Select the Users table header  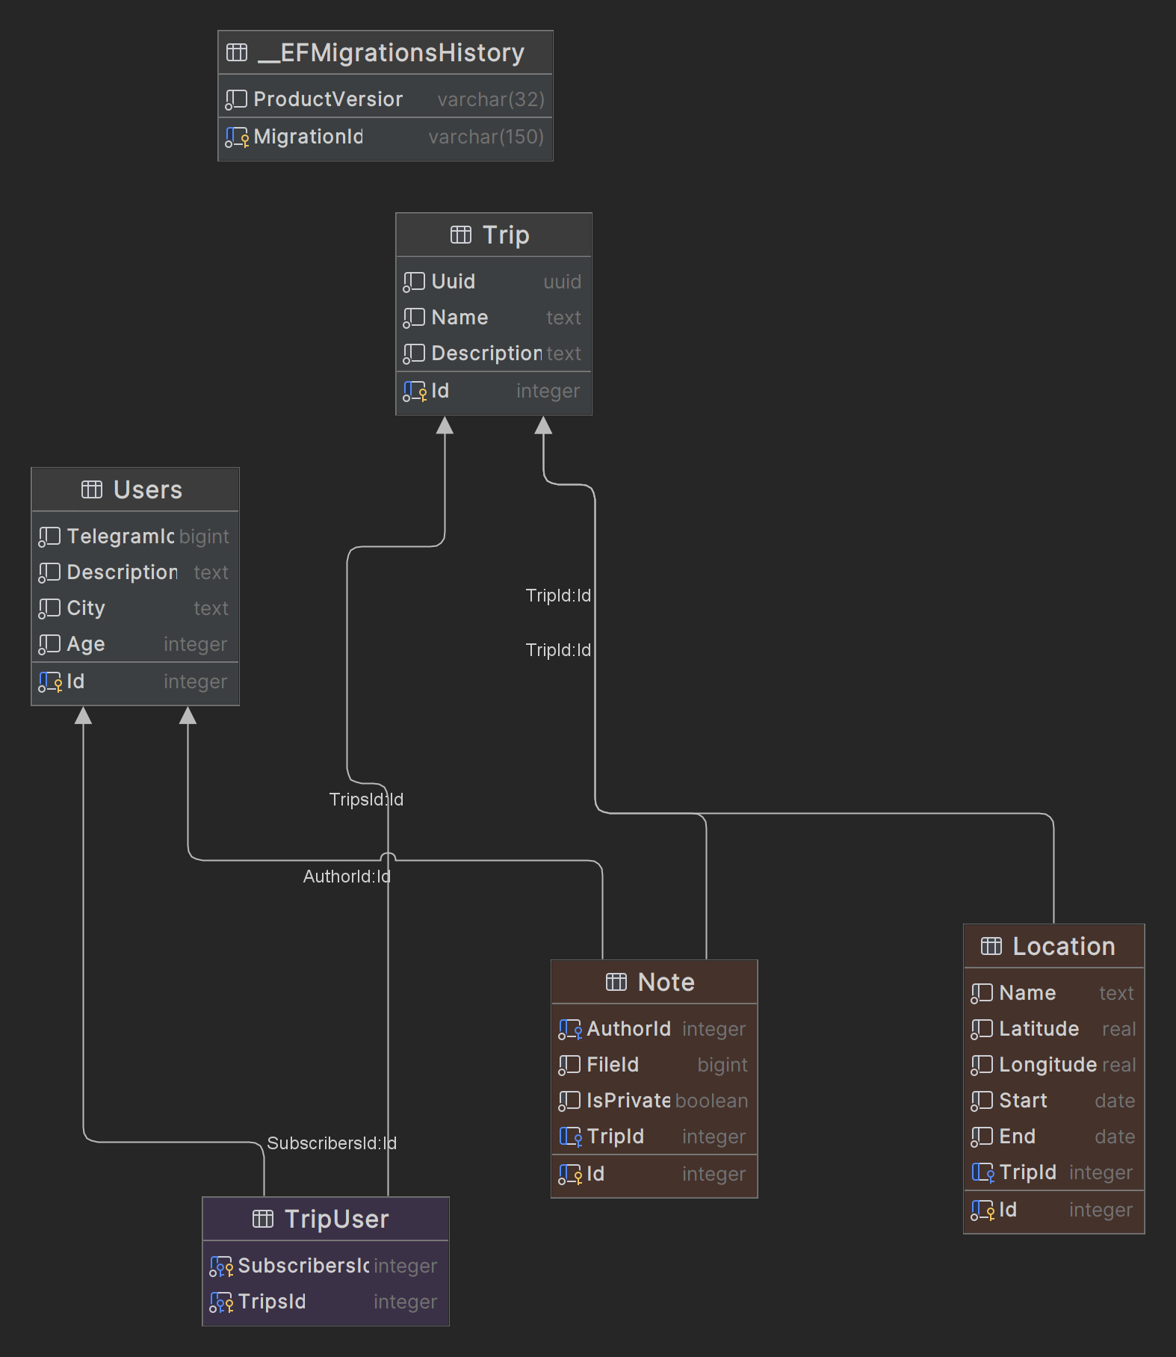135,489
